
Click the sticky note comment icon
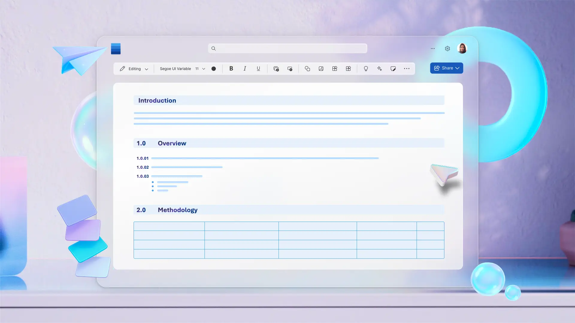coord(393,68)
